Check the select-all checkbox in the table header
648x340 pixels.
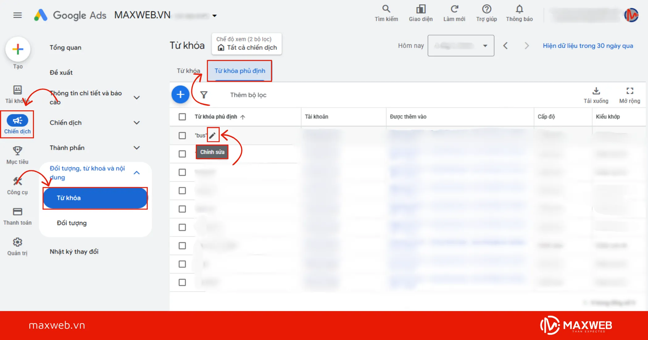point(182,117)
